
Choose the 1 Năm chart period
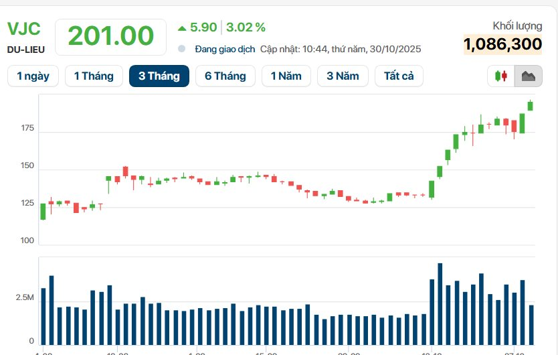point(286,76)
